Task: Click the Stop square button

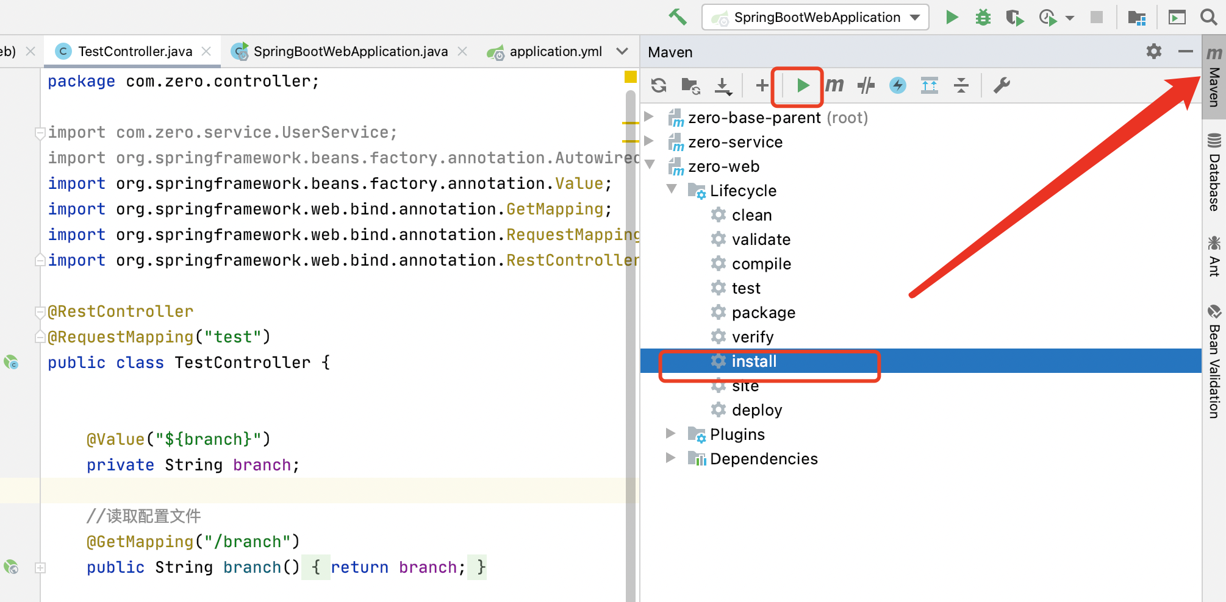Action: 1097,17
